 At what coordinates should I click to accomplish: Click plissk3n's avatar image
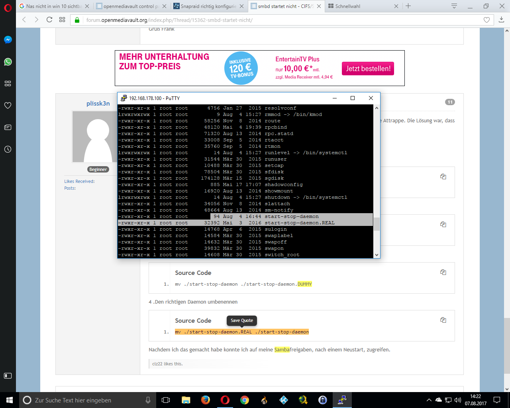(x=96, y=137)
